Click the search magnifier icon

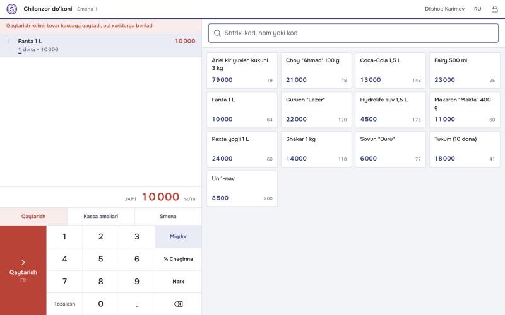pos(217,33)
